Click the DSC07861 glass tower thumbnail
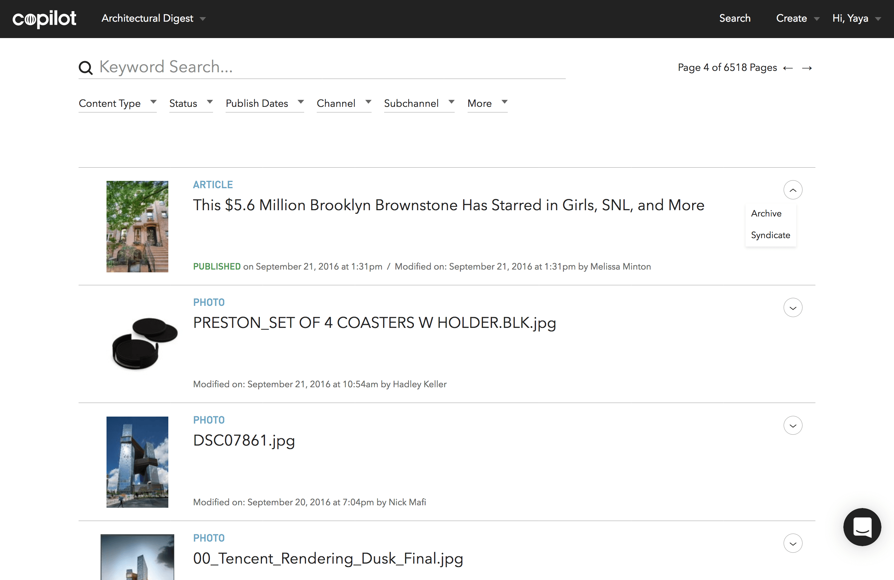 (x=138, y=462)
